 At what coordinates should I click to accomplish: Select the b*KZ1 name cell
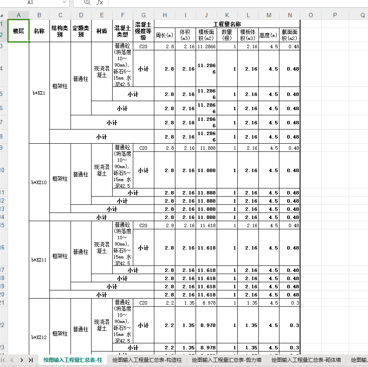pos(39,93)
